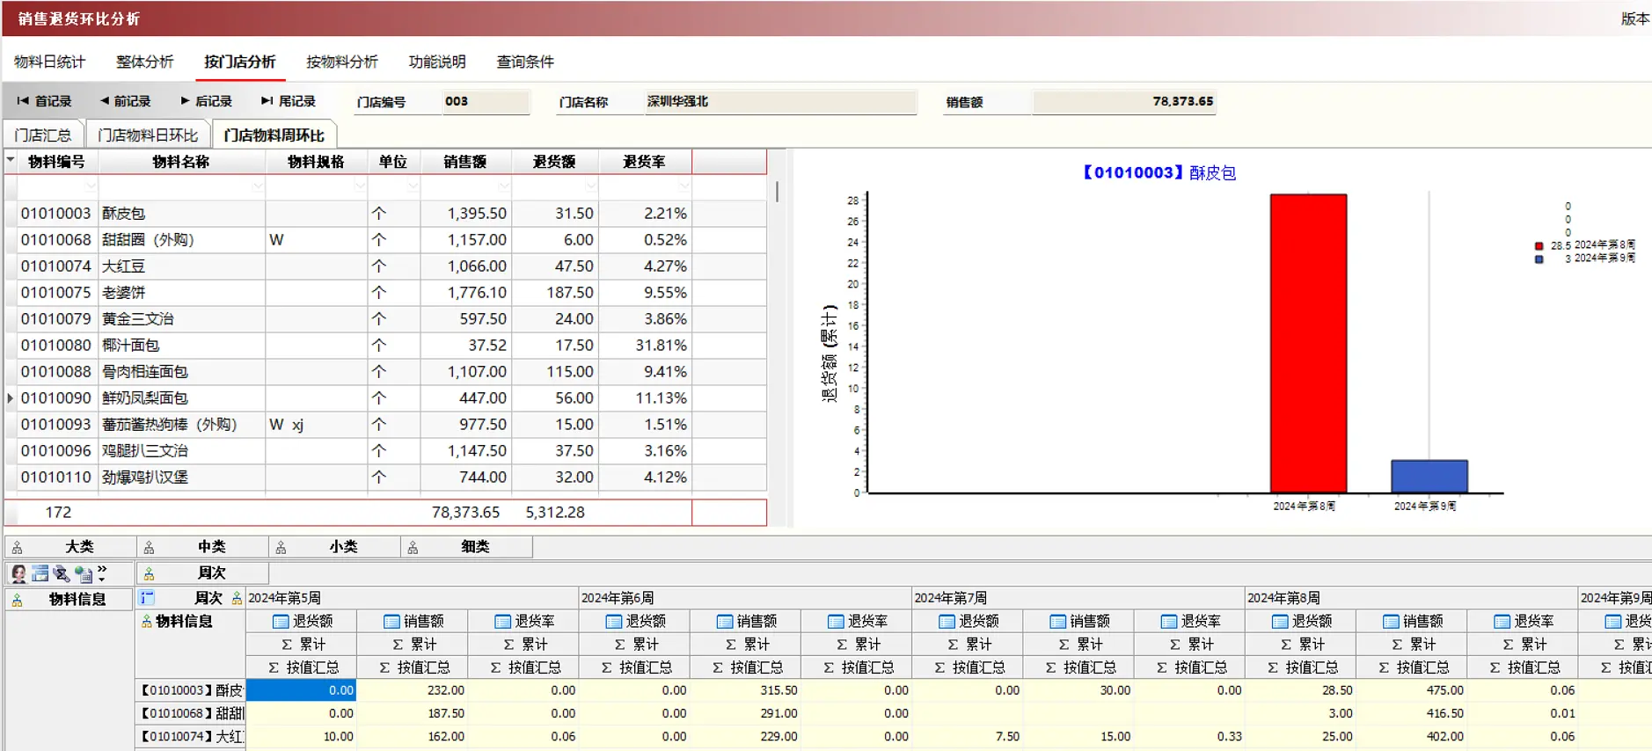
Task: Click the sigma tools icon in pivot toolbar
Action: click(62, 573)
